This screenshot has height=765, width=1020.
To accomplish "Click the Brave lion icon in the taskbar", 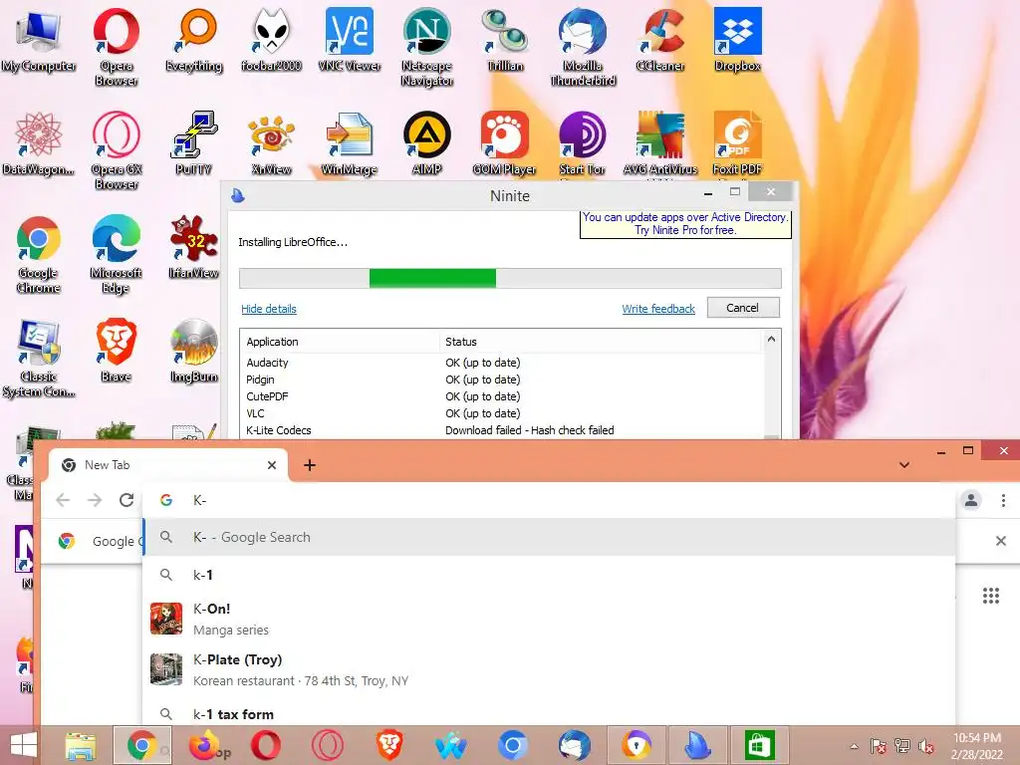I will pyautogui.click(x=389, y=745).
